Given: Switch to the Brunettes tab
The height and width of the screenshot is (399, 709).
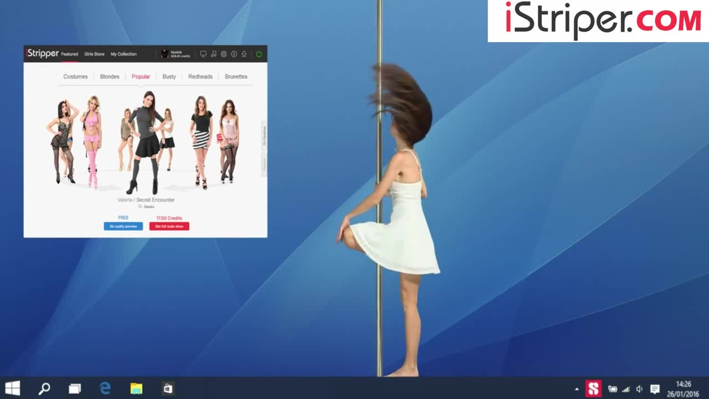Looking at the screenshot, I should click(x=236, y=76).
